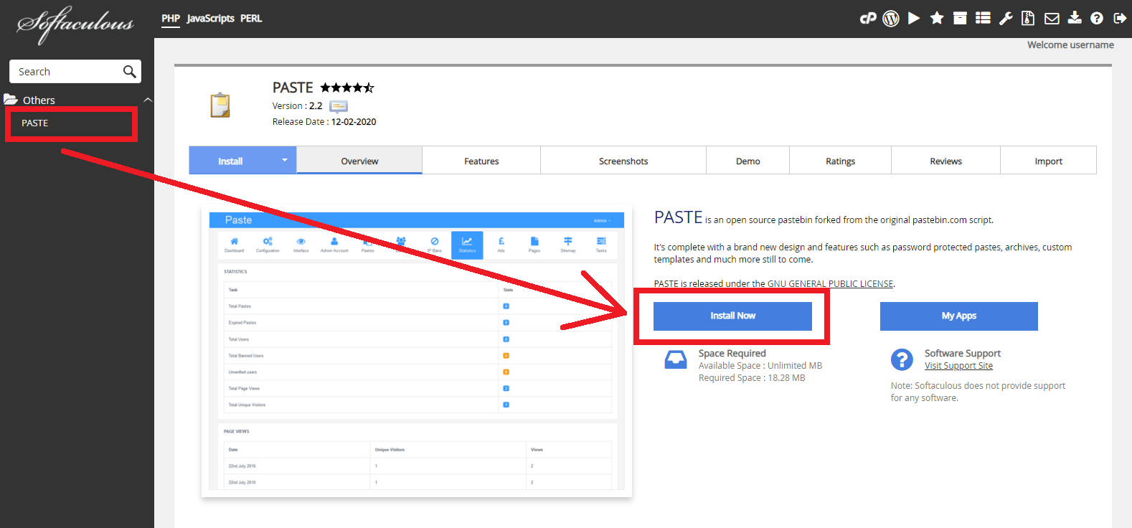Log out using the exit arrow icon

point(1120,19)
